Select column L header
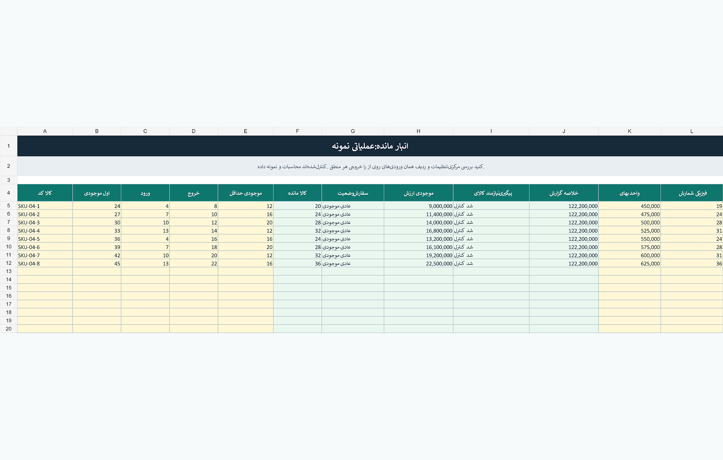 click(x=692, y=131)
